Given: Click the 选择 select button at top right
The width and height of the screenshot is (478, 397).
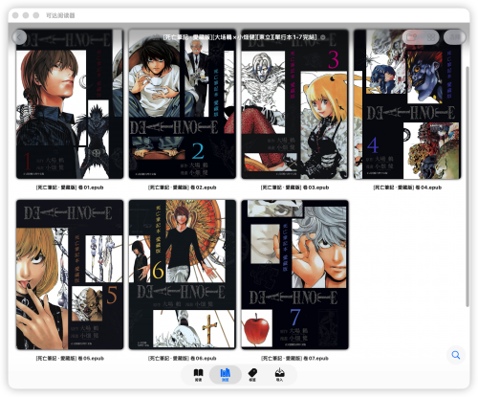Looking at the screenshot, I should coord(455,37).
